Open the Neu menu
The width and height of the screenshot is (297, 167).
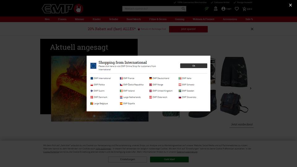47,19
